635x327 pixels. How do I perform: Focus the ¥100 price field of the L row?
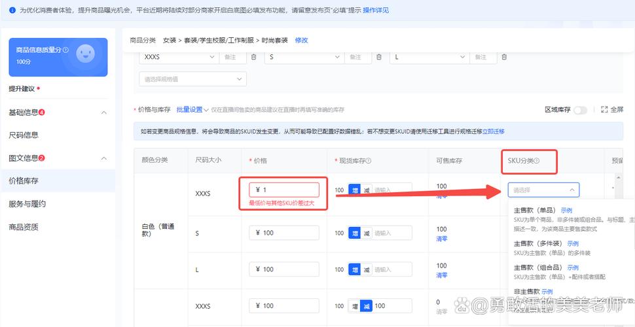284,269
